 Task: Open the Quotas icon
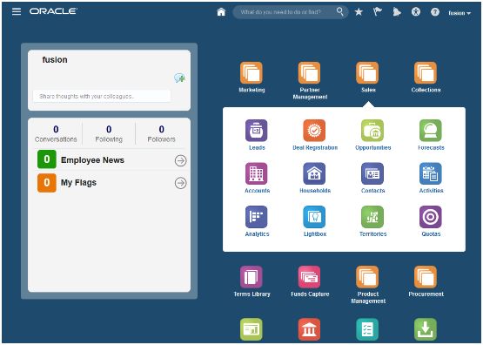(430, 217)
